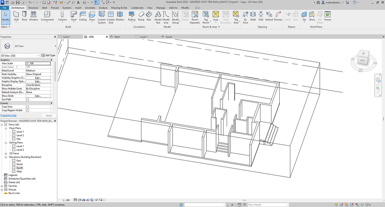
Task: Select the Roof tool
Action: [x=74, y=16]
